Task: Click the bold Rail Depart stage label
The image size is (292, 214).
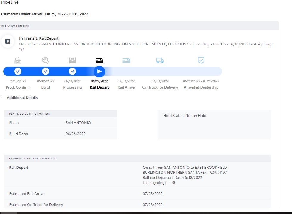Action: 99,87
